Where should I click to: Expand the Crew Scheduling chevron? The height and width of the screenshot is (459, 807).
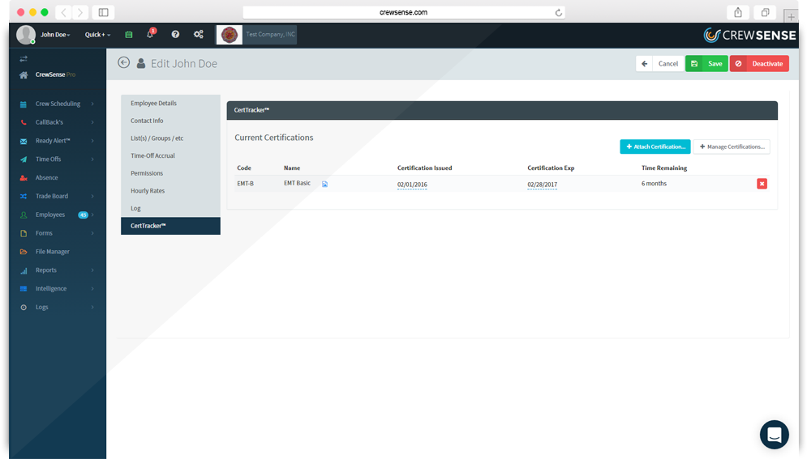[92, 104]
